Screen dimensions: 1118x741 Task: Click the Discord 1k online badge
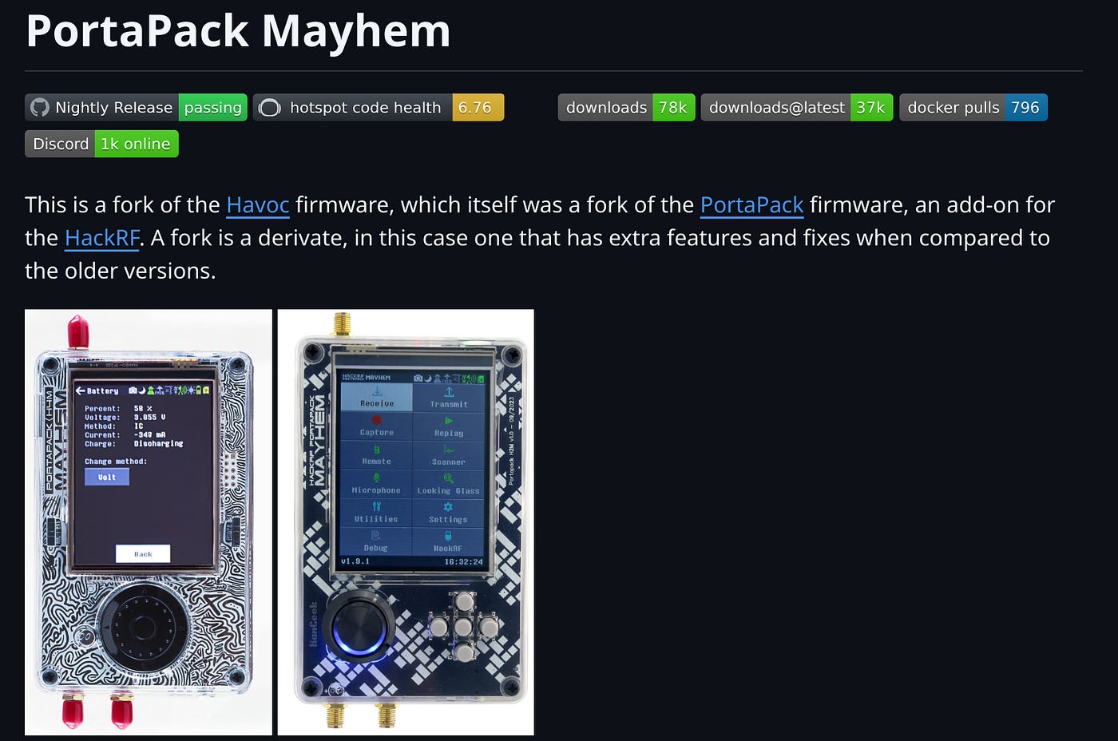point(101,144)
